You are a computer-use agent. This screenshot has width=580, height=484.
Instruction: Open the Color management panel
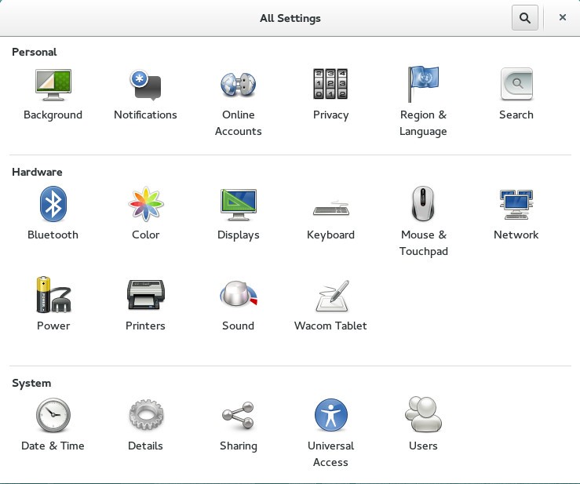tap(145, 205)
